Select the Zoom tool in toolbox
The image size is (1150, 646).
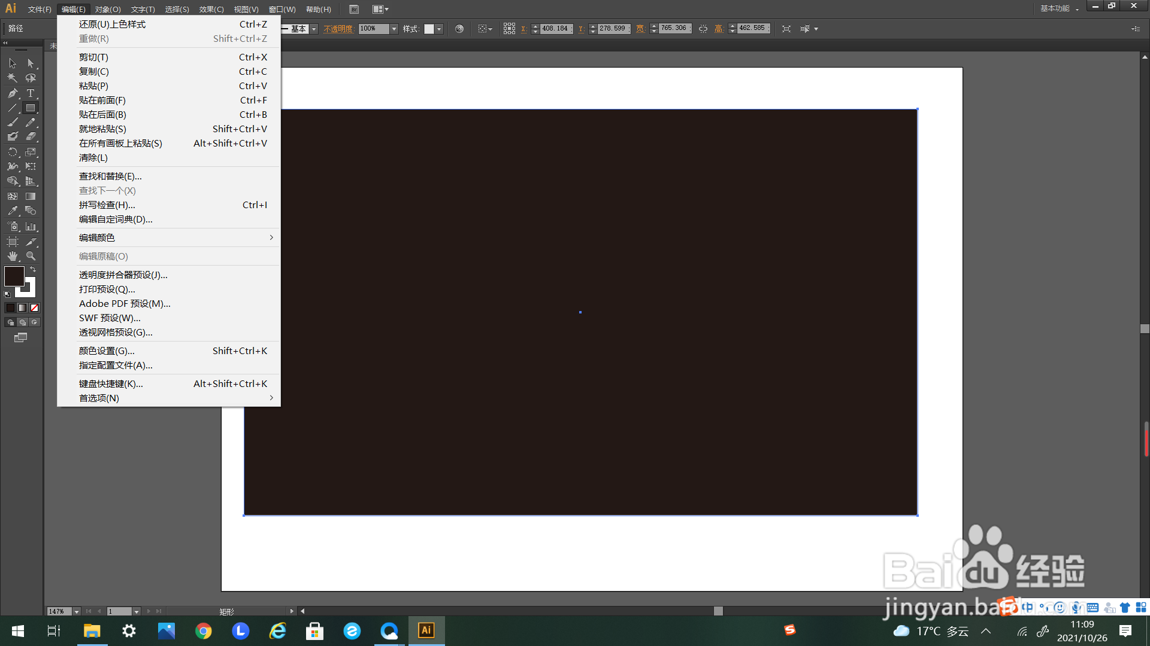pyautogui.click(x=31, y=256)
